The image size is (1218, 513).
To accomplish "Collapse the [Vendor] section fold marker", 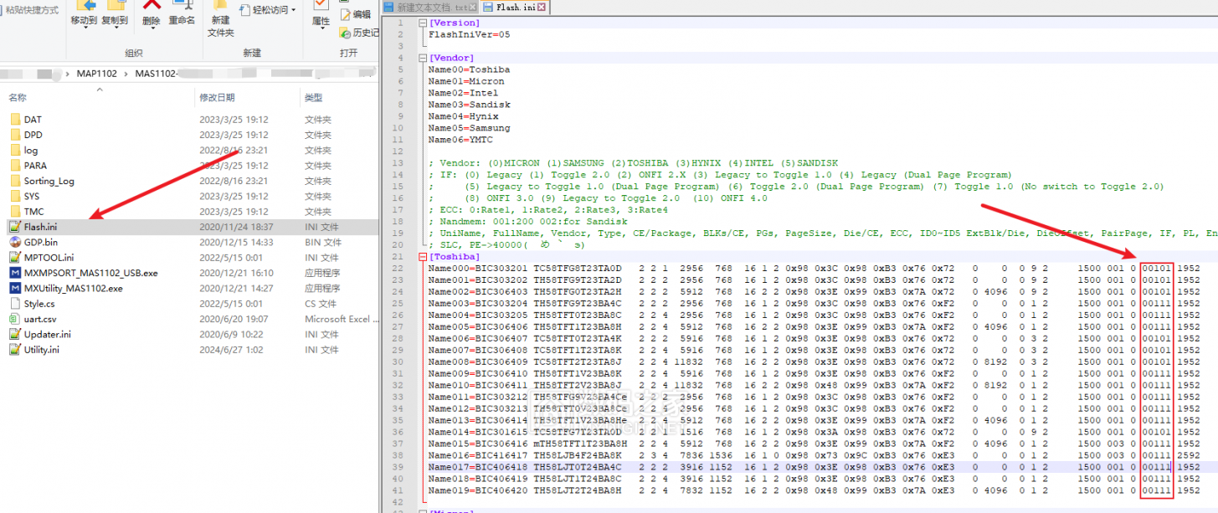I will coord(422,58).
